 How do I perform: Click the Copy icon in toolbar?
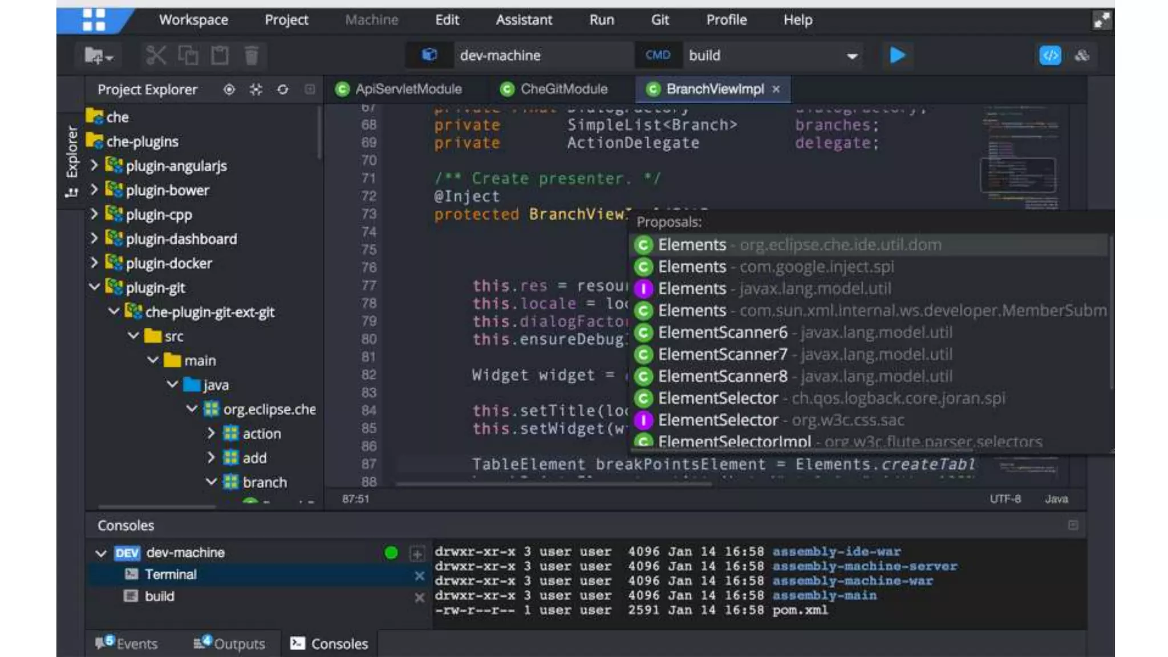188,55
